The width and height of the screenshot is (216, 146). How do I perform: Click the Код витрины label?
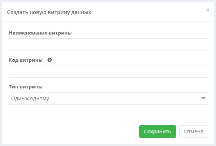point(26,60)
